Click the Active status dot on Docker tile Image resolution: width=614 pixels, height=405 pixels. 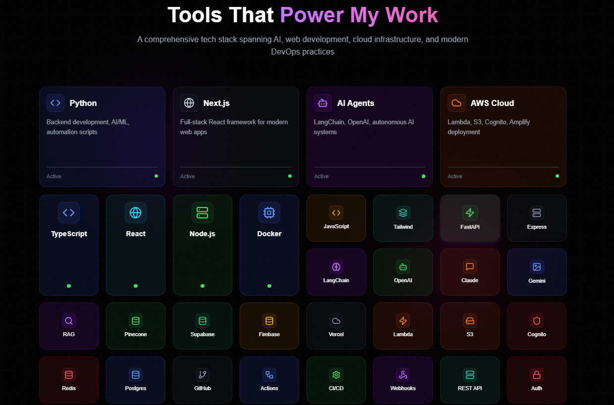(x=269, y=286)
